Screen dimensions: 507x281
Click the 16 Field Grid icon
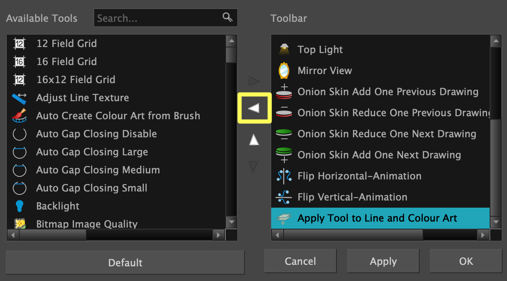point(19,61)
